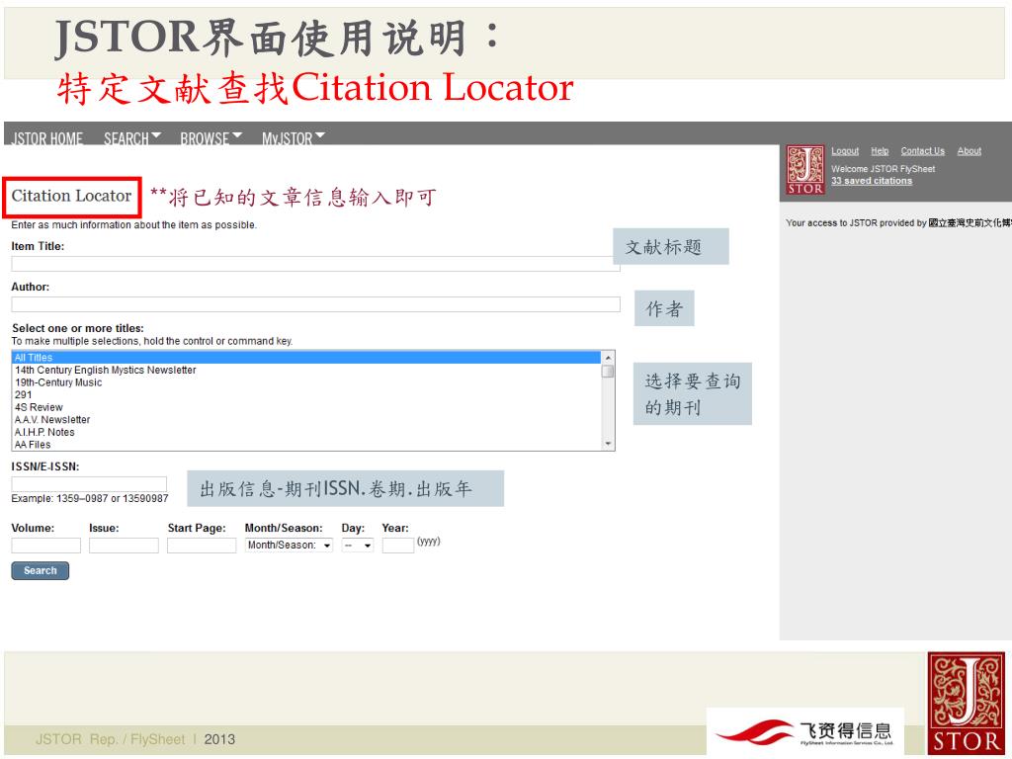Open the SEARCH dropdown menu
1012x759 pixels.
(x=132, y=138)
